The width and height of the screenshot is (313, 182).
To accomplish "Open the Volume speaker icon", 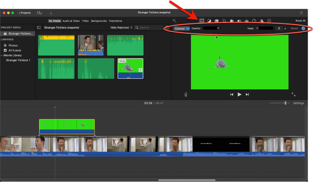I will 239,21.
